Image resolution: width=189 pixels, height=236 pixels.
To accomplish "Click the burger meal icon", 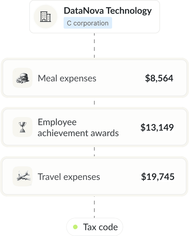I will [23, 78].
